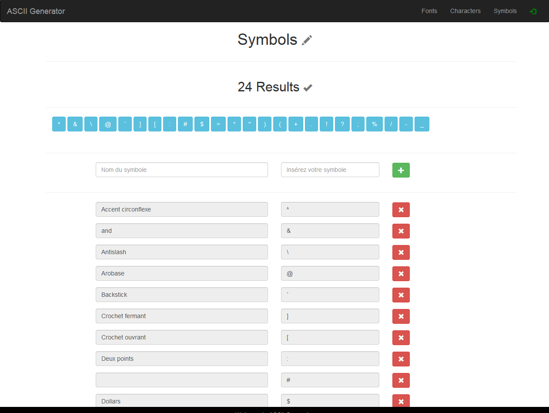Select the $ symbol chip
549x413 pixels.
(202, 124)
